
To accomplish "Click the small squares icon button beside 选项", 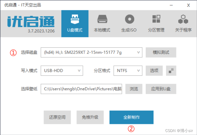I will pos(171,71).
